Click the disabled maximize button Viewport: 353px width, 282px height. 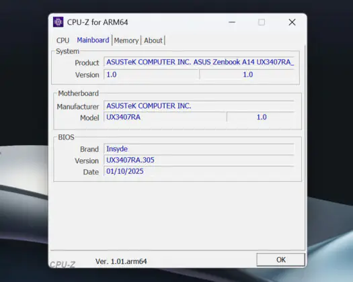click(262, 22)
